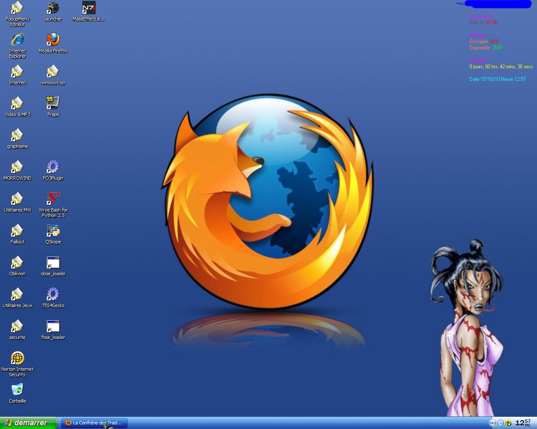Click the blue C tray icon
Viewport: 537px width, 429px height.
[x=501, y=423]
